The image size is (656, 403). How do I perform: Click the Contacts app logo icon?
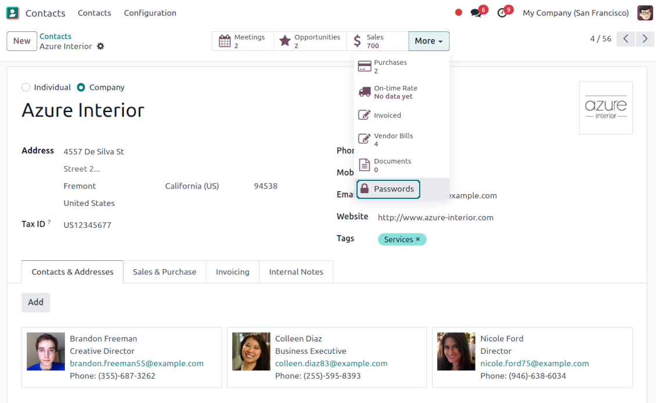click(x=12, y=13)
